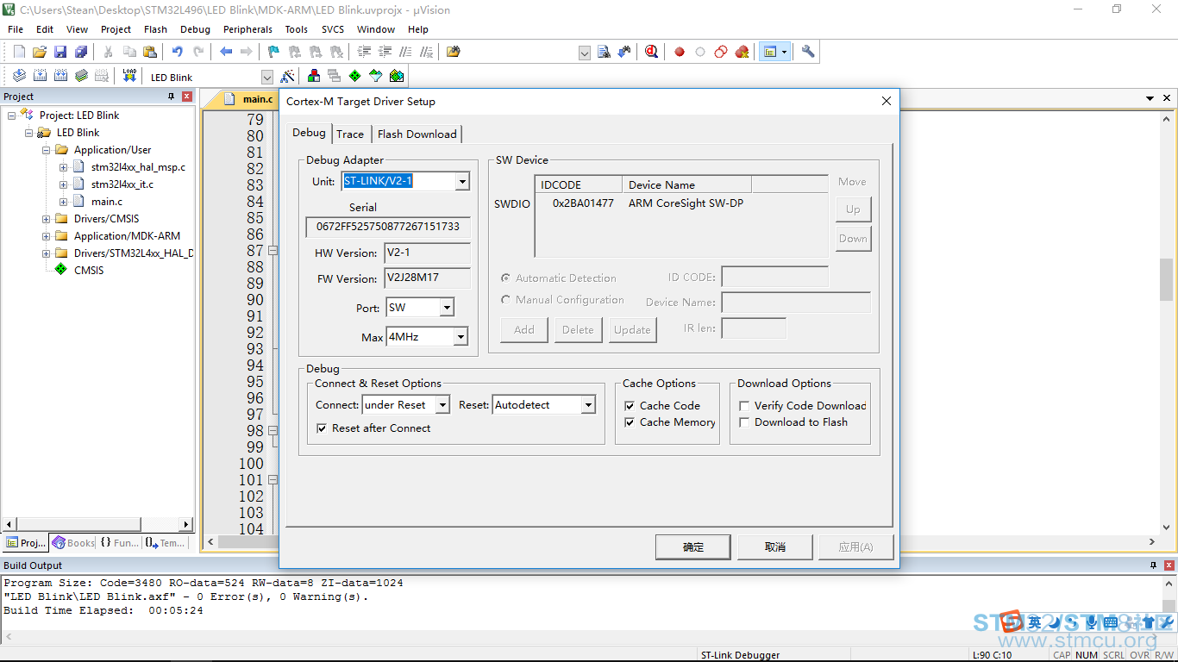Open the Port dropdown set to SW
Viewport: 1178px width, 662px height.
point(447,308)
